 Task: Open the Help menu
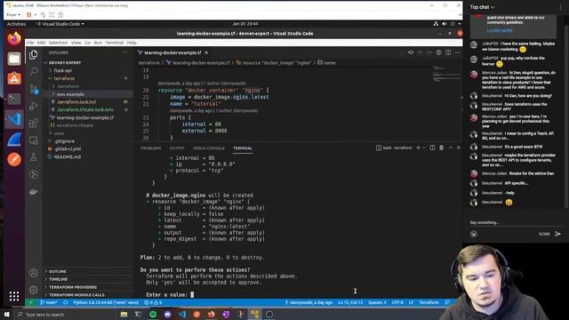(132, 43)
